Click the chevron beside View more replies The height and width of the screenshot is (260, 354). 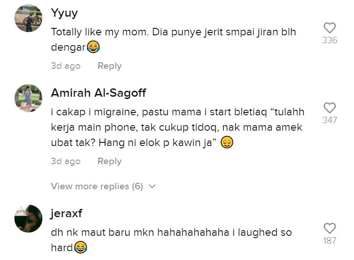[x=151, y=187]
